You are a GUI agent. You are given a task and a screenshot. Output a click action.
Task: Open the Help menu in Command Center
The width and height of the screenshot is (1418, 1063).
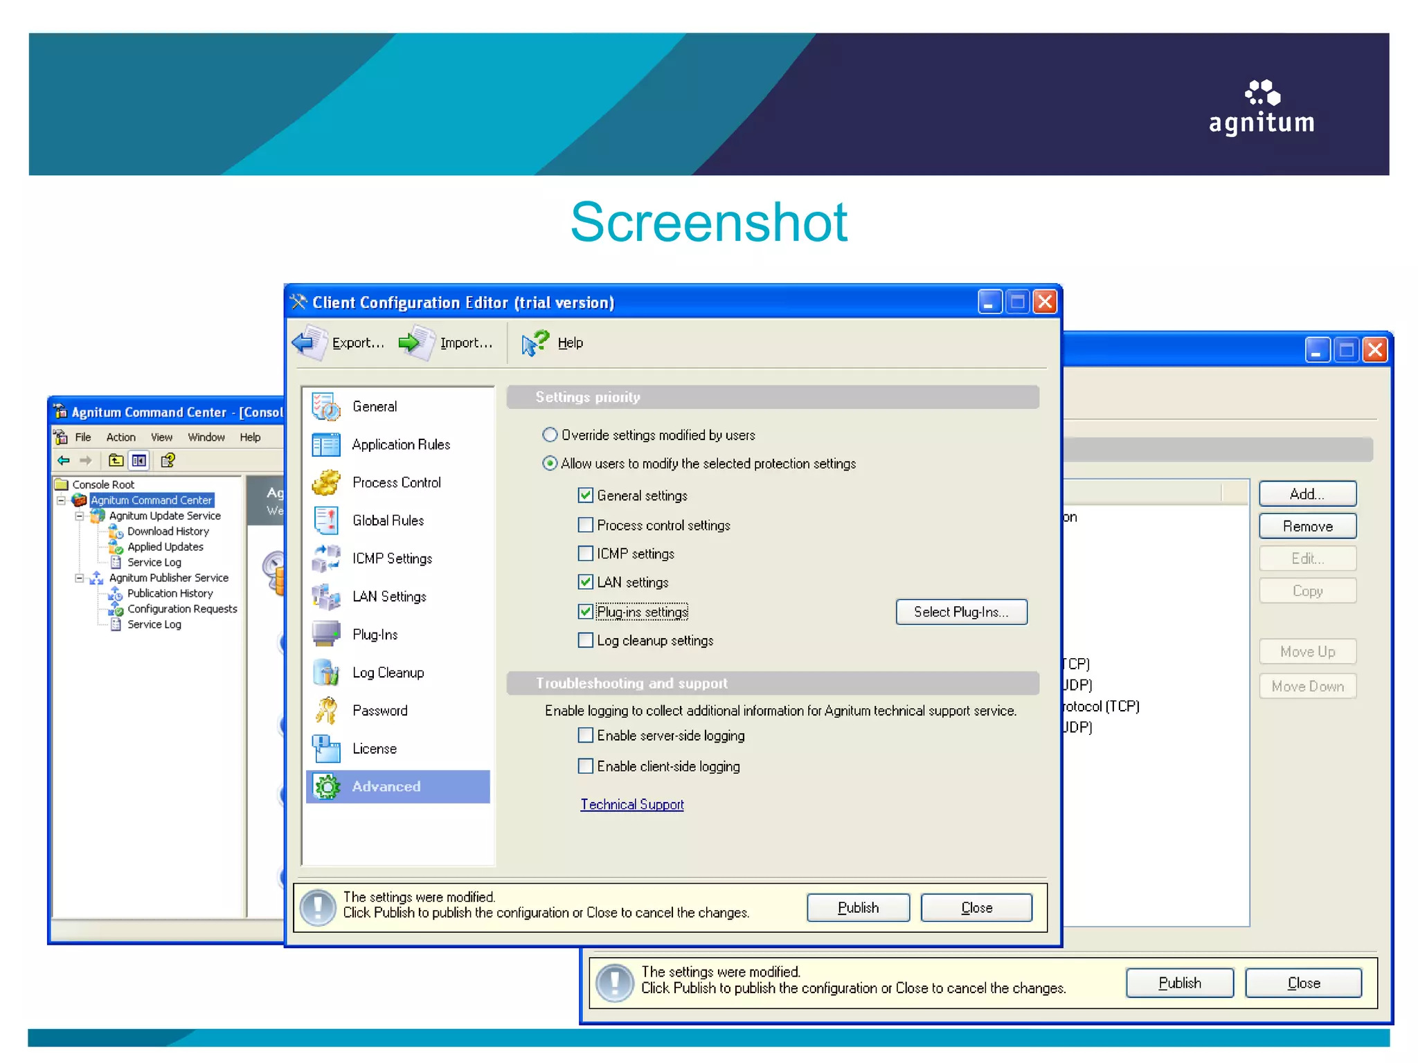click(x=250, y=437)
